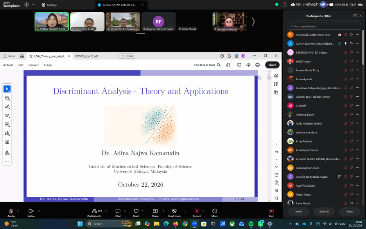Click the Mute all button
The width and height of the screenshot is (366, 229).
(324, 211)
